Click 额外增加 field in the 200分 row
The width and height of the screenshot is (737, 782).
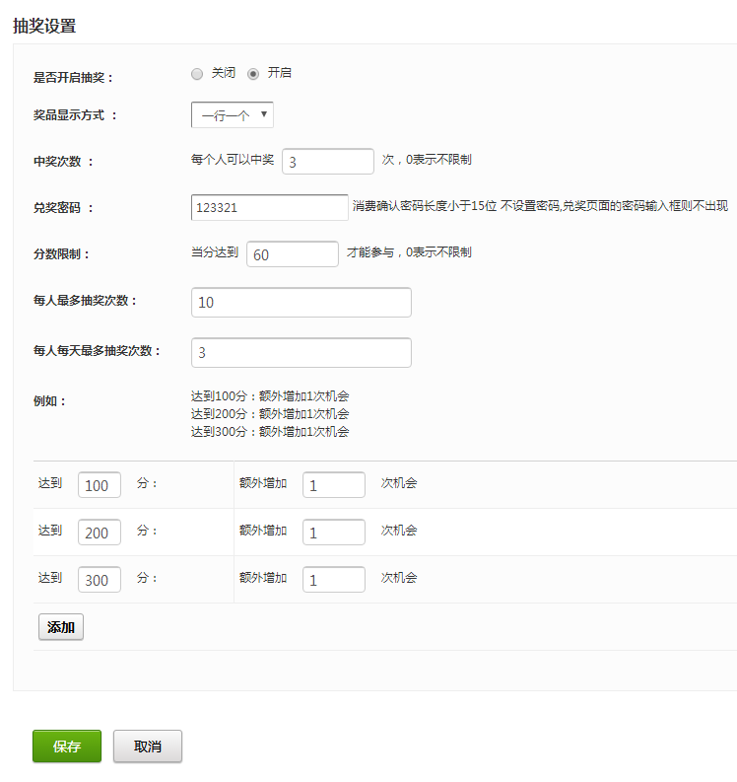pyautogui.click(x=333, y=533)
